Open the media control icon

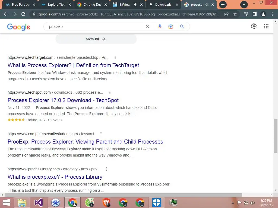point(246,14)
